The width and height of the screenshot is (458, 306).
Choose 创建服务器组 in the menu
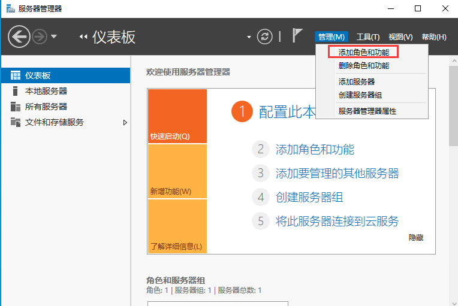pyautogui.click(x=360, y=95)
